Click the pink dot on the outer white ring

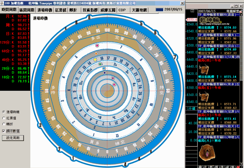click(97, 46)
